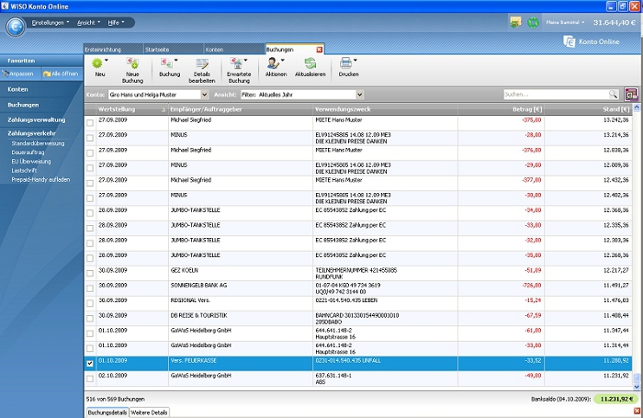Click the scrollbar up arrow of the table
This screenshot has width=643, height=418.
coord(637,107)
